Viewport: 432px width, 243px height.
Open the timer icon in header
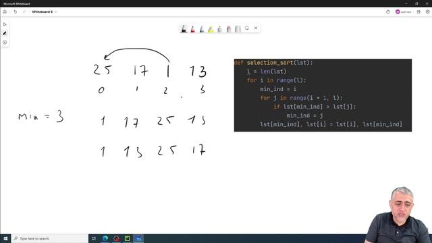[388, 12]
